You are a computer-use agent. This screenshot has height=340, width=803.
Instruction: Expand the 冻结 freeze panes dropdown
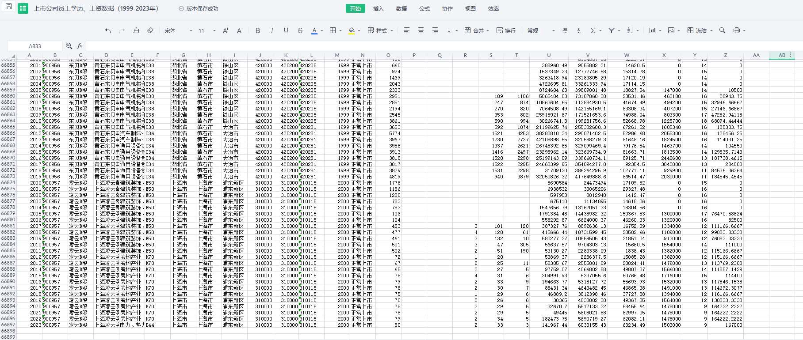tap(711, 30)
